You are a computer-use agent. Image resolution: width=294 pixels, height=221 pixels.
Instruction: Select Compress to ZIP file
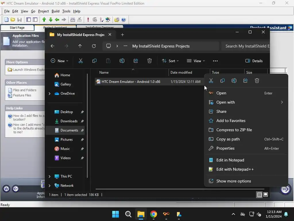pyautogui.click(x=246, y=130)
